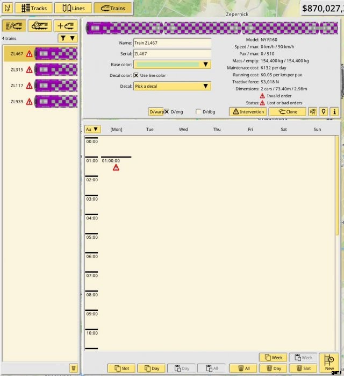Click the warning icon at 01:00:00 order
This screenshot has height=376, width=344.
116,168
